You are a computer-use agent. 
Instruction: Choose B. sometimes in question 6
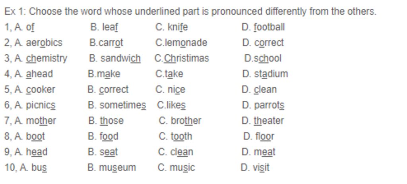(x=117, y=105)
